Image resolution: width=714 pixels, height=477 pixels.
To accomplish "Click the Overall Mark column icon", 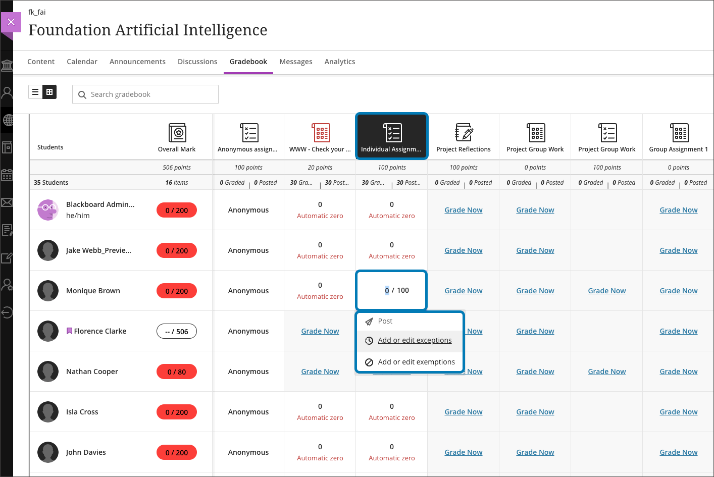I will (177, 133).
